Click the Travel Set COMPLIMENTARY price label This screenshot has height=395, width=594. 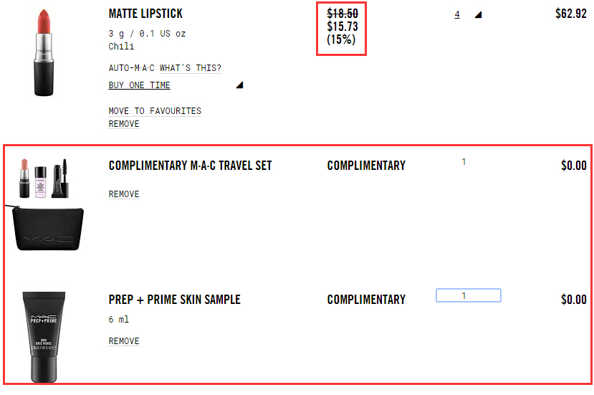(366, 166)
